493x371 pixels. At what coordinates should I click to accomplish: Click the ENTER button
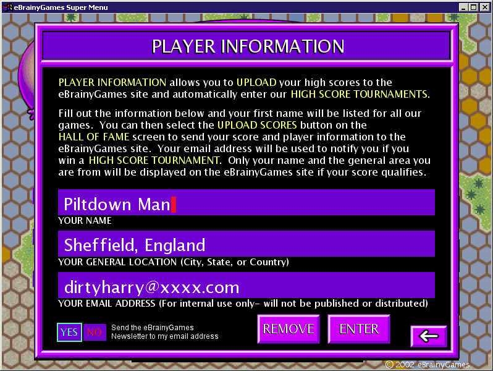(x=359, y=329)
